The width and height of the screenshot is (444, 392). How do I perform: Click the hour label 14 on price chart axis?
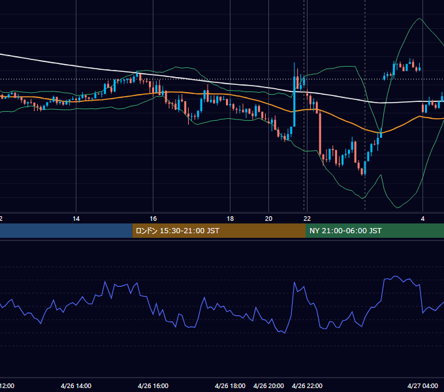pos(76,219)
